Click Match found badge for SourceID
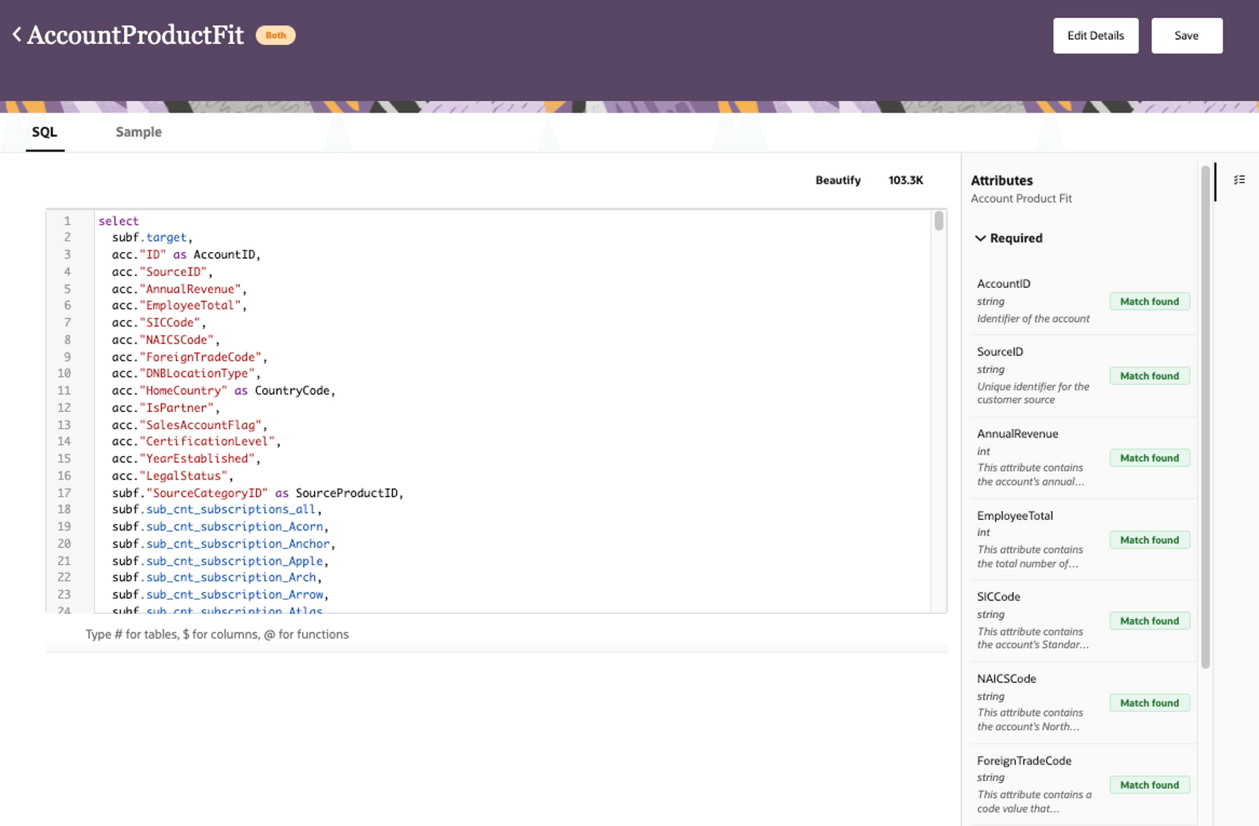The height and width of the screenshot is (826, 1259). pyautogui.click(x=1149, y=375)
